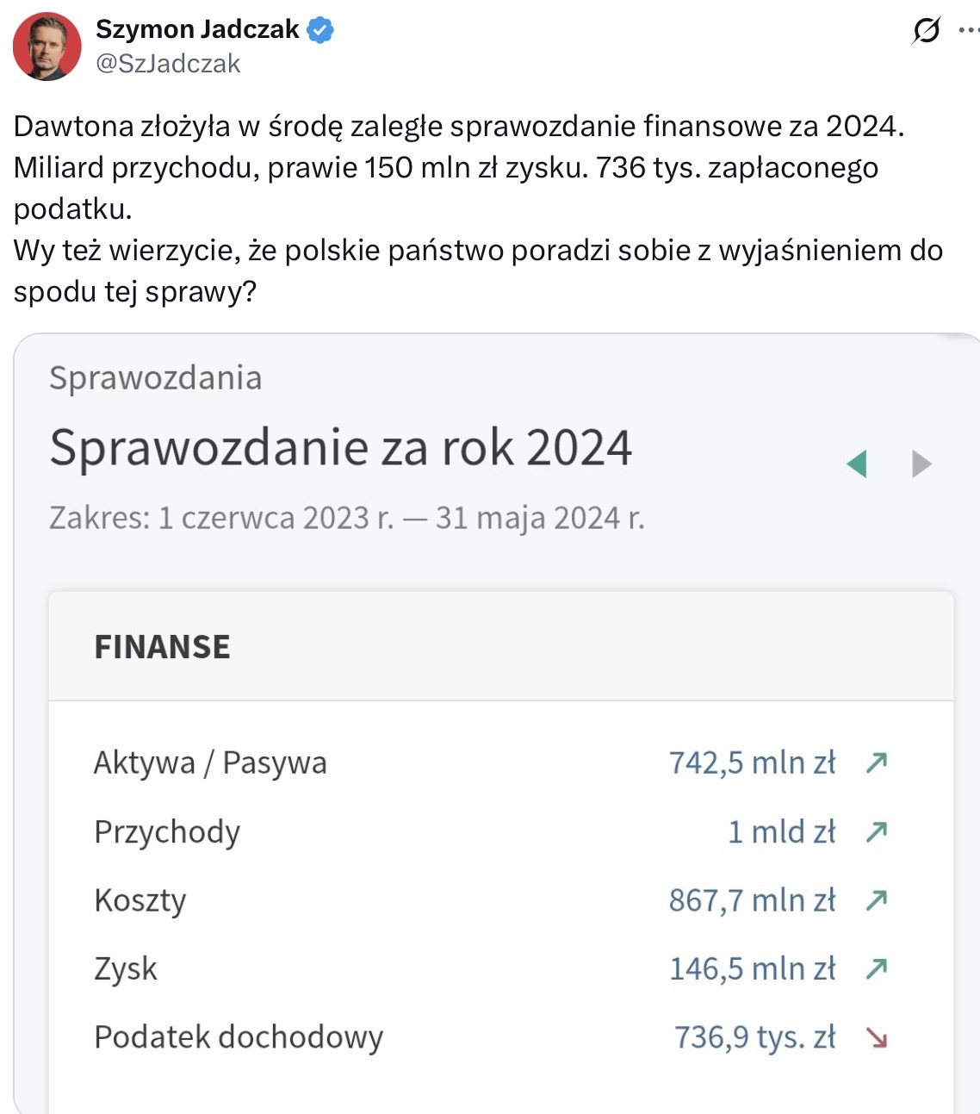The width and height of the screenshot is (980, 1114).
Task: Click the Sprawozdanie za rok 2024 heading
Action: pos(341,448)
